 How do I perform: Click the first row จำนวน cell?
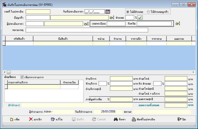pyautogui.click(x=118, y=43)
